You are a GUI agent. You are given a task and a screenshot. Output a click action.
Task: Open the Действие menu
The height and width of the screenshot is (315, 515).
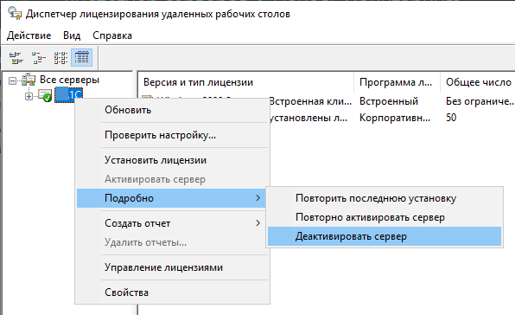29,35
